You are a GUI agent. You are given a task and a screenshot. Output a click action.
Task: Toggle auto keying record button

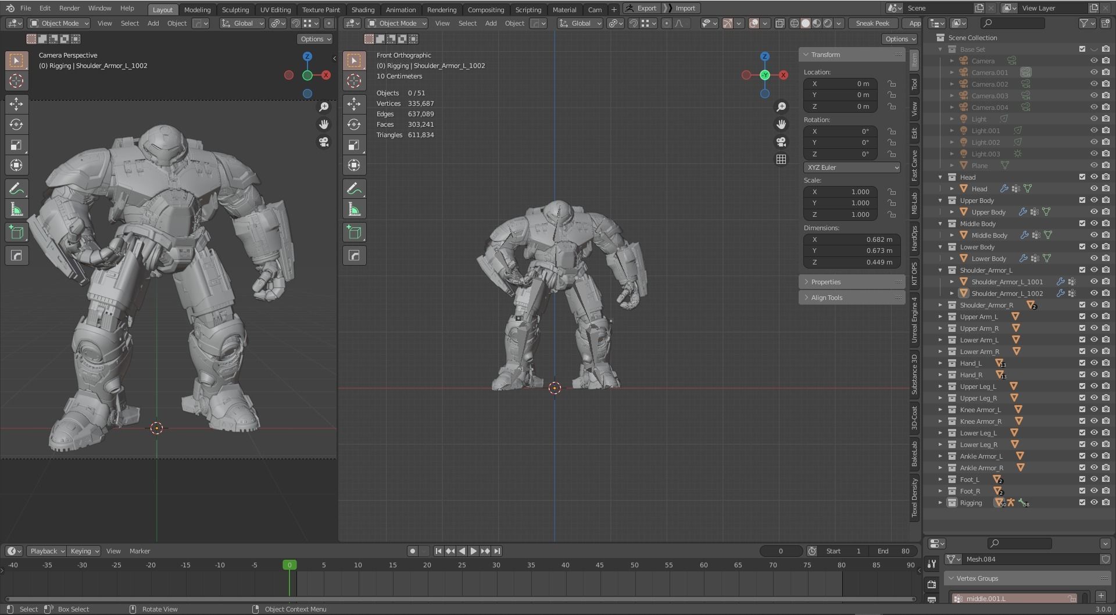click(x=412, y=551)
